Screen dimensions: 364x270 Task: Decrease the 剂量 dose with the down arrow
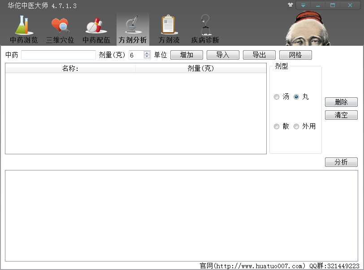click(x=147, y=57)
